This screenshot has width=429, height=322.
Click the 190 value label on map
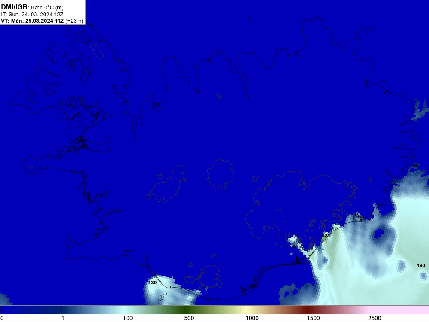[x=421, y=265]
